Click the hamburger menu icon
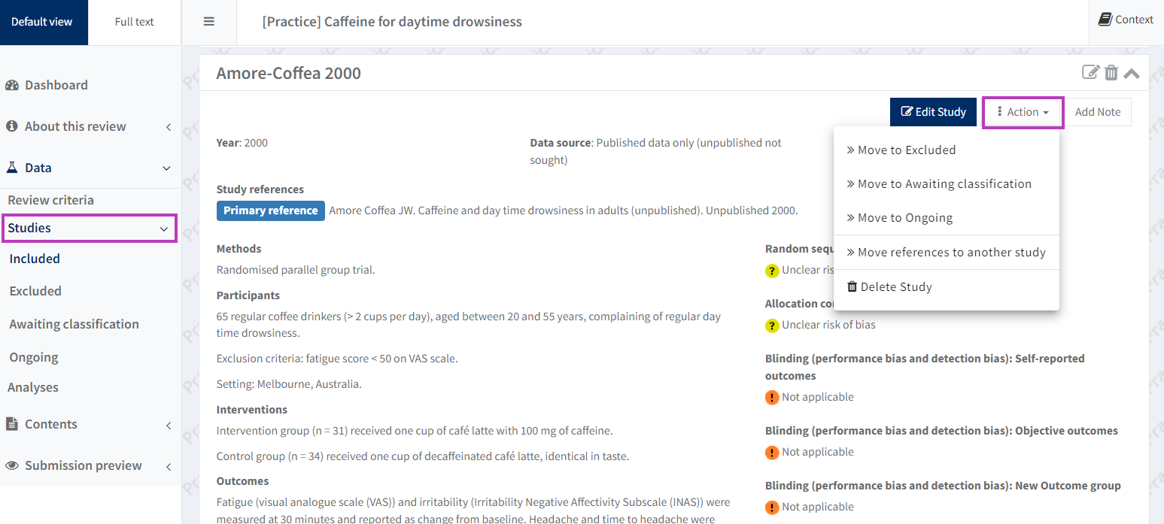The height and width of the screenshot is (524, 1164). pyautogui.click(x=209, y=22)
